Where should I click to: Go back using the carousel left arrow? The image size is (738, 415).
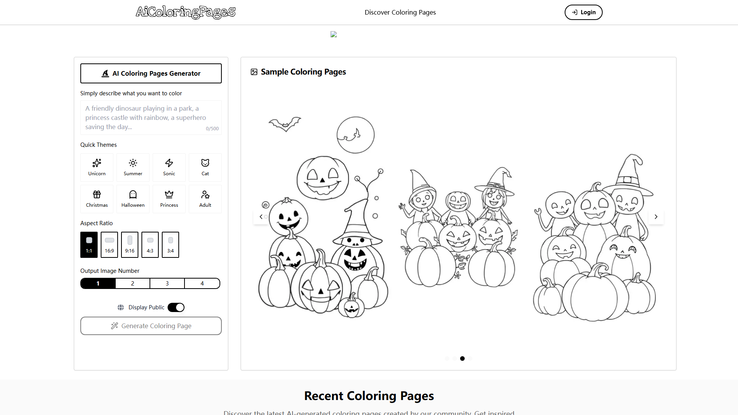[261, 217]
